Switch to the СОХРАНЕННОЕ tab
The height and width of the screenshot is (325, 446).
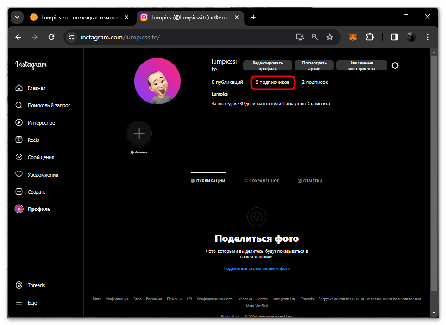[x=262, y=181]
